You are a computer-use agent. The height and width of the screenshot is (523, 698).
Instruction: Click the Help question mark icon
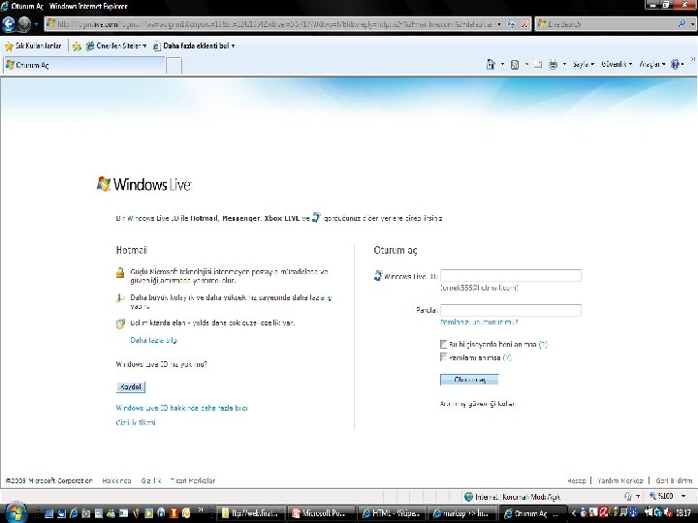point(675,65)
